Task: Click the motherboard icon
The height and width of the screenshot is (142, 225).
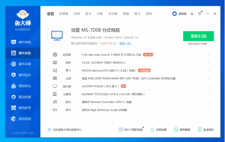Action: (x=55, y=78)
